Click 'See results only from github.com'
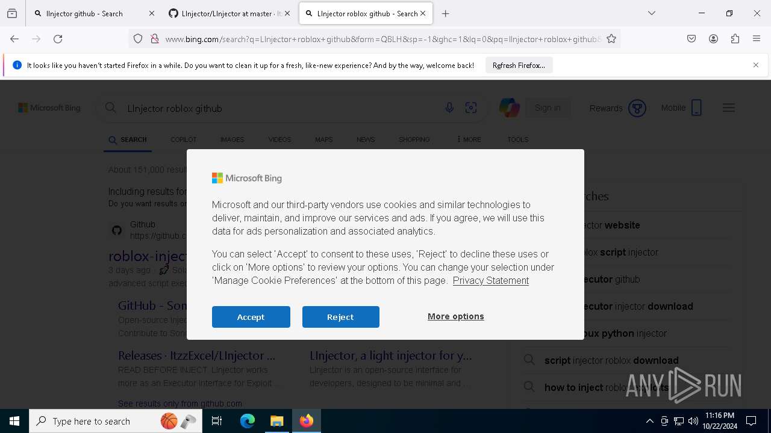The width and height of the screenshot is (771, 433). (180, 404)
